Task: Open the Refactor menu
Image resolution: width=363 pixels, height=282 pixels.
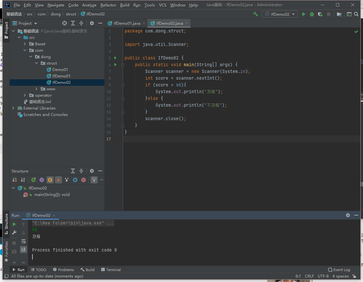Action: 108,5
